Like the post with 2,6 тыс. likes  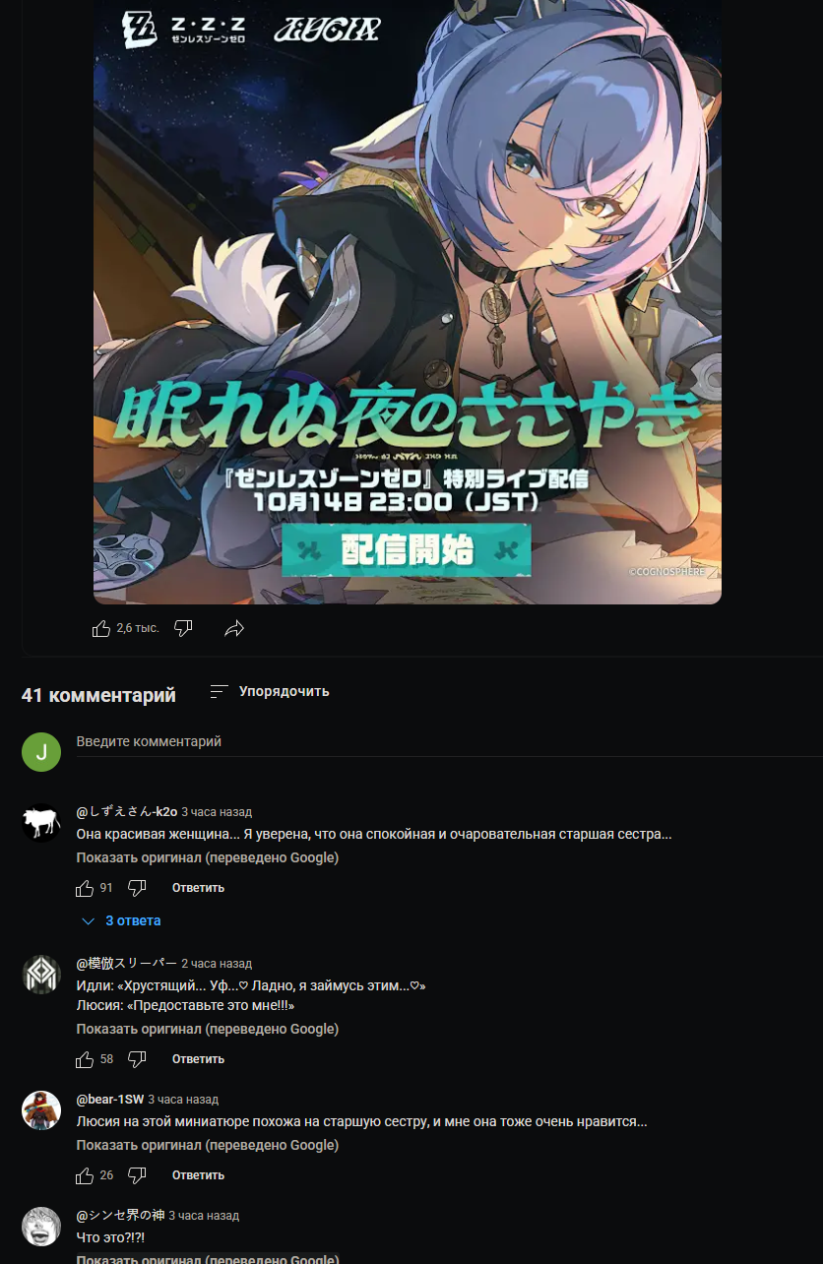(x=101, y=628)
